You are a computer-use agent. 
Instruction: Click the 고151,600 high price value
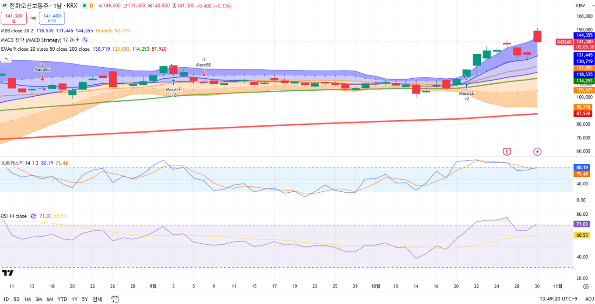pyautogui.click(x=135, y=6)
